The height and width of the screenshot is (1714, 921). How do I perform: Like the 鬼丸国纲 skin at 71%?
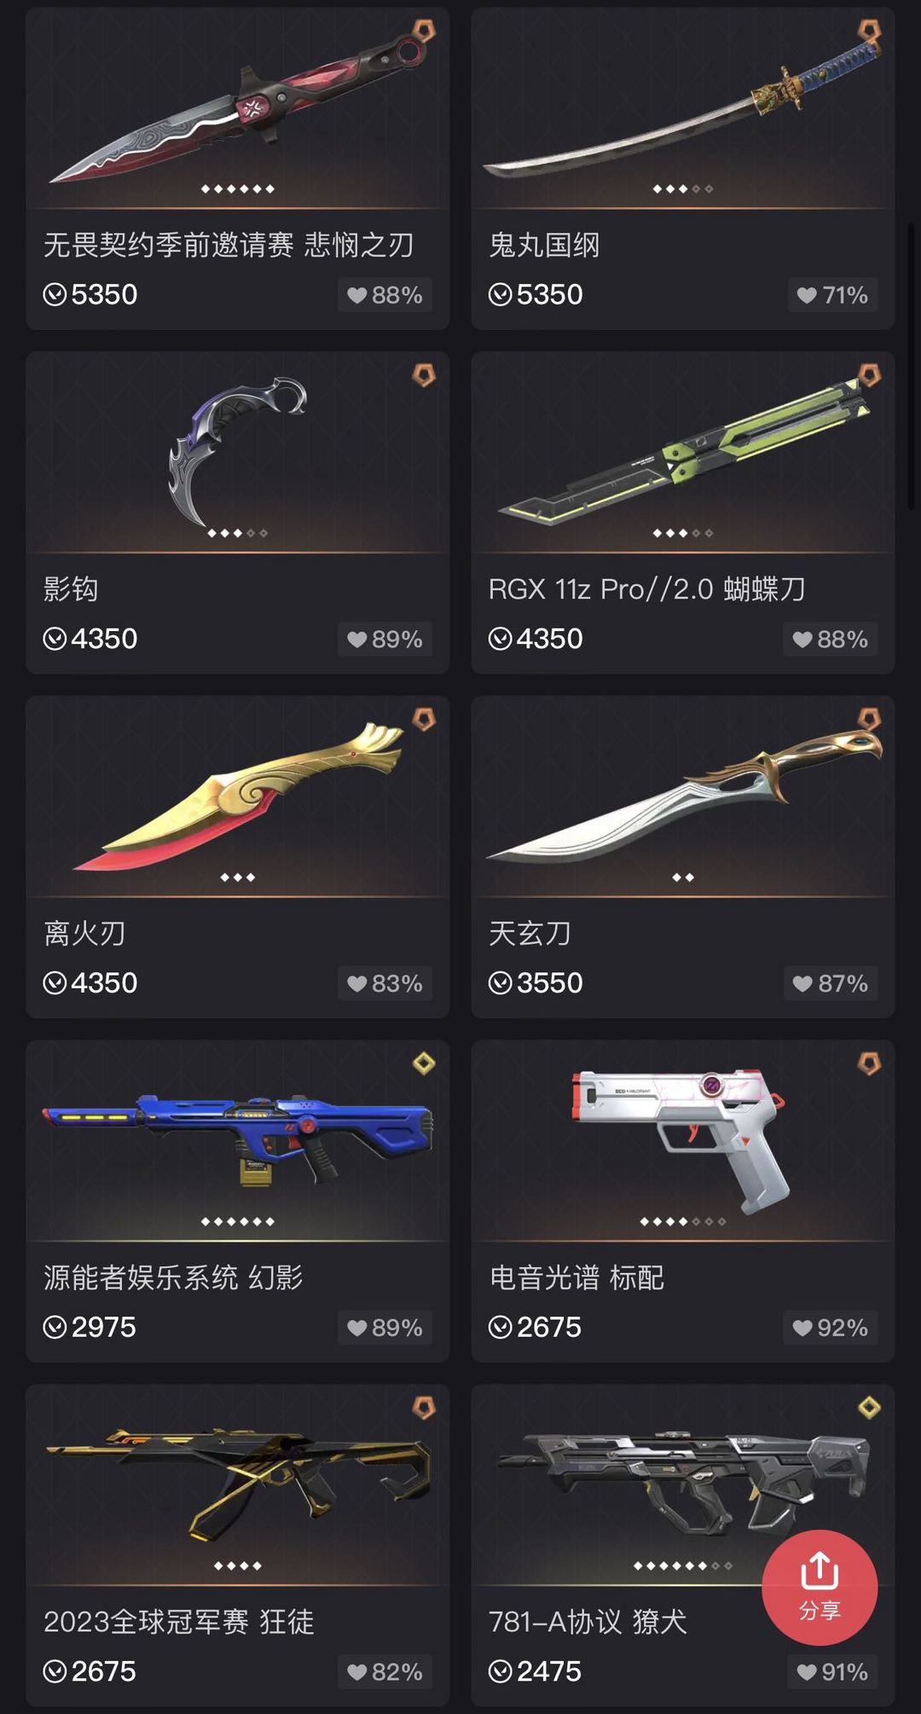coord(832,295)
